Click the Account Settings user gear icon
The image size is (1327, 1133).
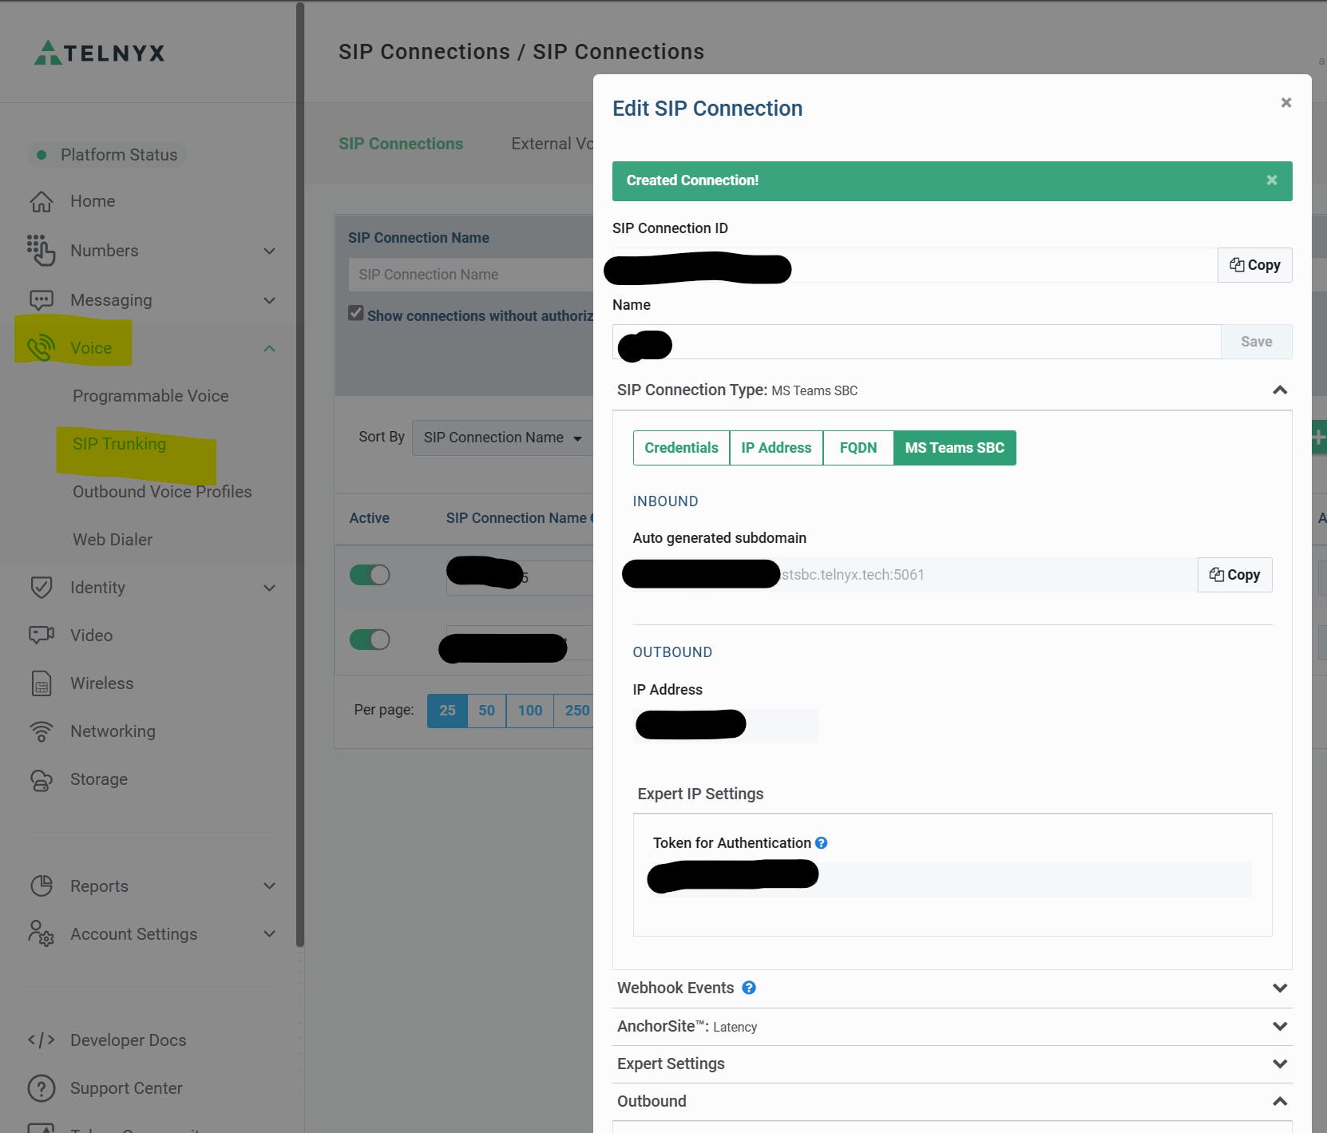click(42, 933)
